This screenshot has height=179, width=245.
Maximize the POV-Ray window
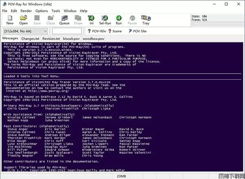pyautogui.click(x=226, y=4)
